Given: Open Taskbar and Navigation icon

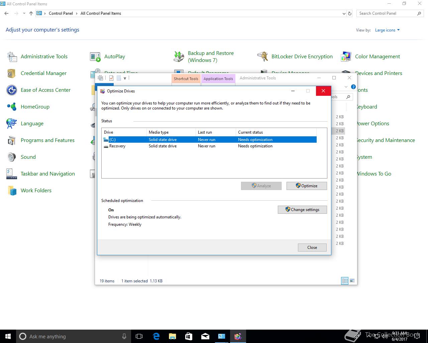Looking at the screenshot, I should click(x=12, y=174).
